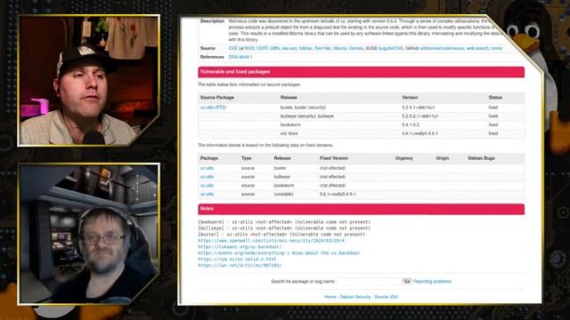Click the References label
Viewport: 570px width, 320px height.
pos(212,57)
